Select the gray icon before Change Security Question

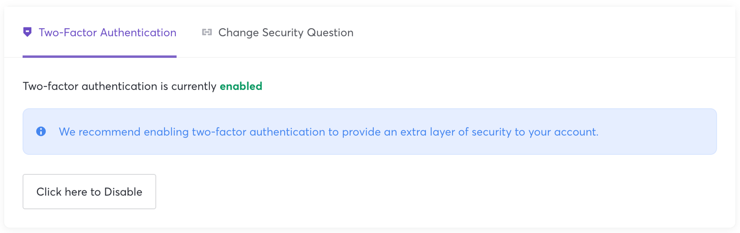point(207,32)
